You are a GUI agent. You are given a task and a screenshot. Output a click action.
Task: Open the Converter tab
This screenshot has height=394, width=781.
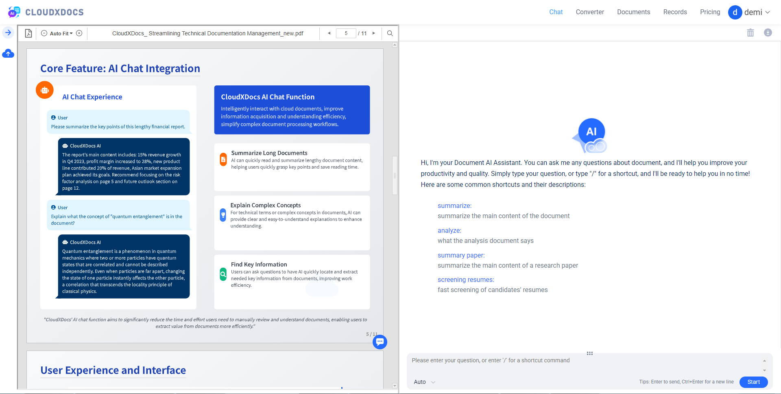click(590, 12)
